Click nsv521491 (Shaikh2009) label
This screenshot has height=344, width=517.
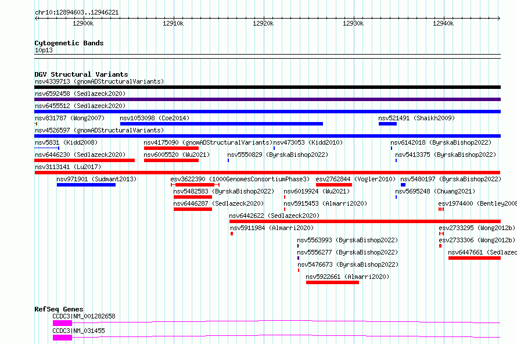coord(417,118)
